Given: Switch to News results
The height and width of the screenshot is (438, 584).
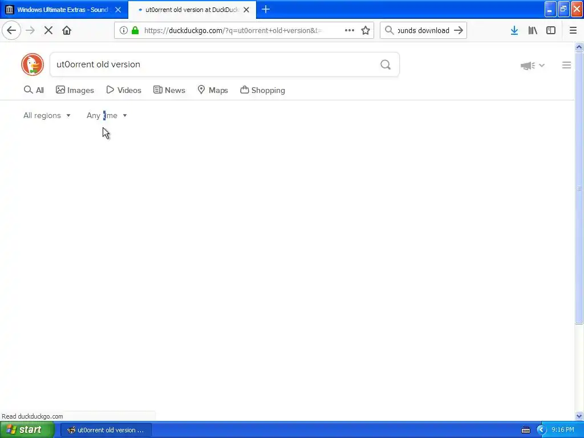Looking at the screenshot, I should pos(169,90).
